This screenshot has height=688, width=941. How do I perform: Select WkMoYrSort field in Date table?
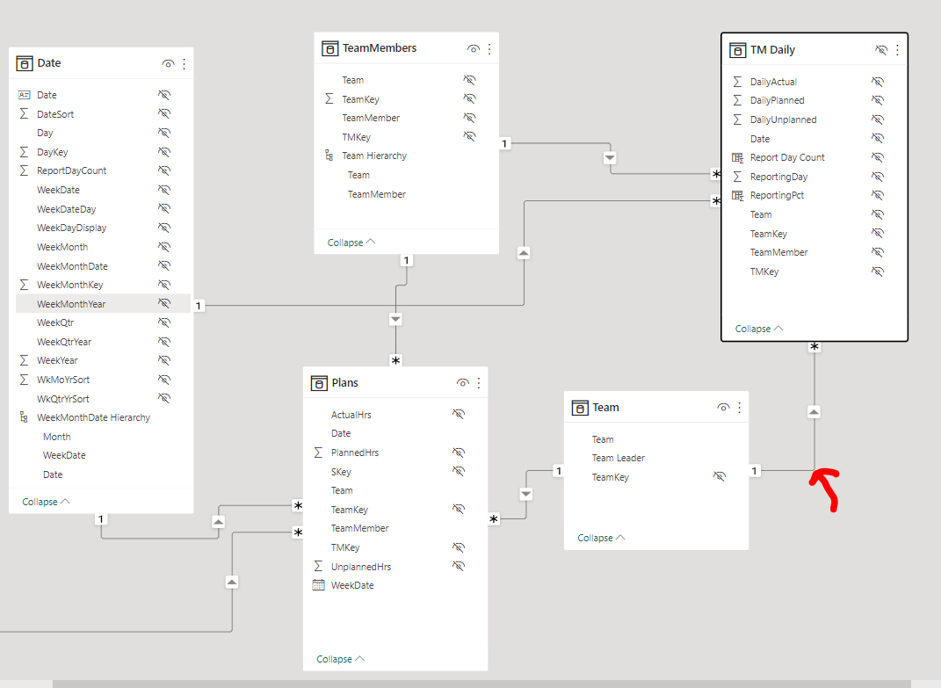(x=63, y=380)
